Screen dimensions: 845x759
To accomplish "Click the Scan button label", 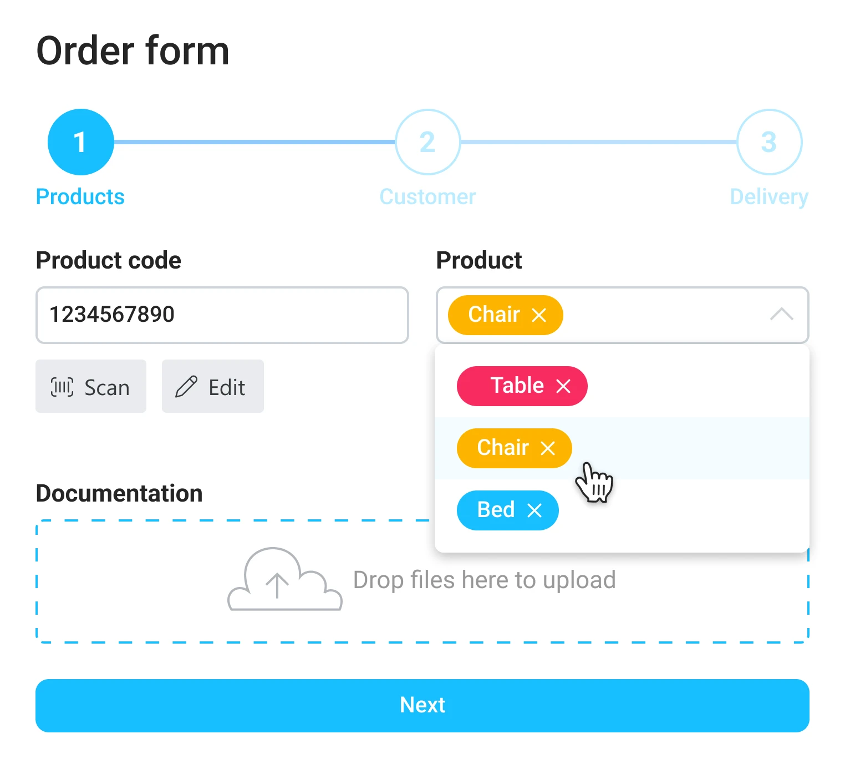I will coord(106,387).
